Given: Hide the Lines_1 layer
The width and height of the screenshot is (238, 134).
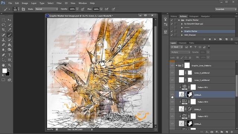Looking at the screenshot, I should (x=172, y=109).
